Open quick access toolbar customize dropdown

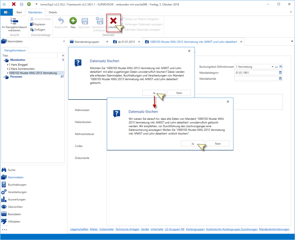pos(36,4)
